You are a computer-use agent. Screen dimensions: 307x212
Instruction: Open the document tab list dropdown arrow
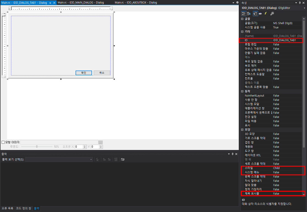233,3
